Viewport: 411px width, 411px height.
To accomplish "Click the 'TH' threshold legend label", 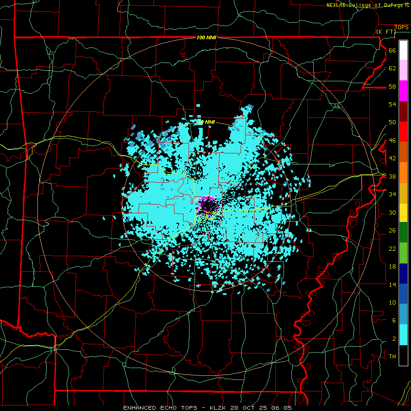I will tap(392, 356).
